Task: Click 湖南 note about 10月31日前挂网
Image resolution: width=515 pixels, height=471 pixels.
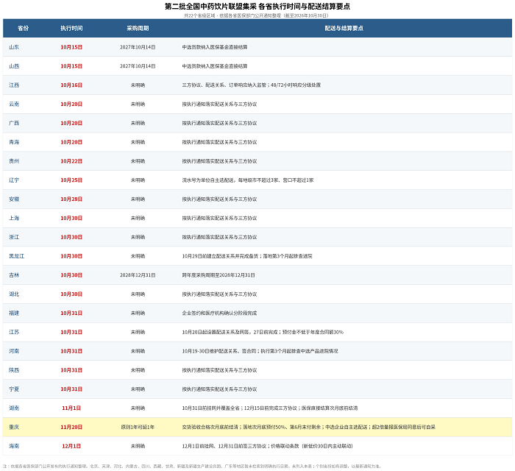Action: (x=270, y=408)
